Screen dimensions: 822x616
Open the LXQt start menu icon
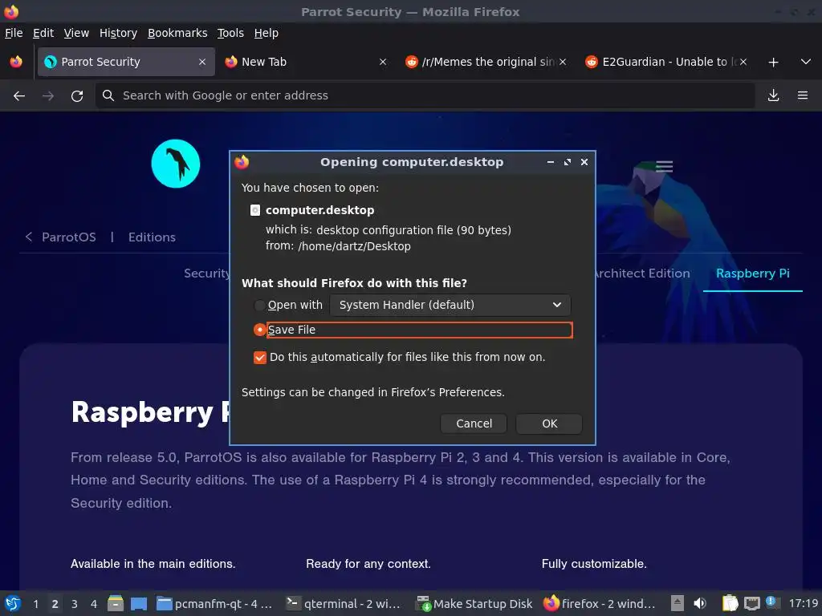point(13,603)
